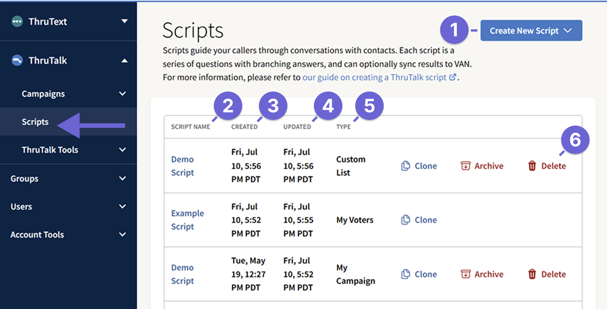Click trash icon in My Campaign row
This screenshot has height=309, width=607.
tap(532, 274)
